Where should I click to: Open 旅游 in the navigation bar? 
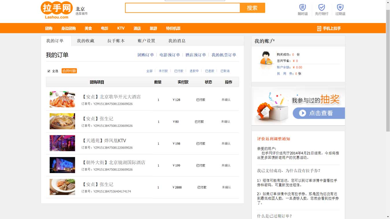click(153, 28)
